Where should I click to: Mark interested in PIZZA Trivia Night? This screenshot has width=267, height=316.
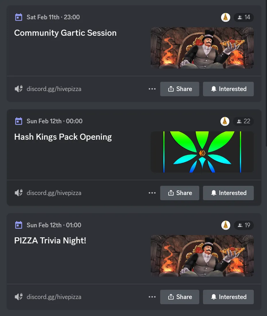coord(228,297)
